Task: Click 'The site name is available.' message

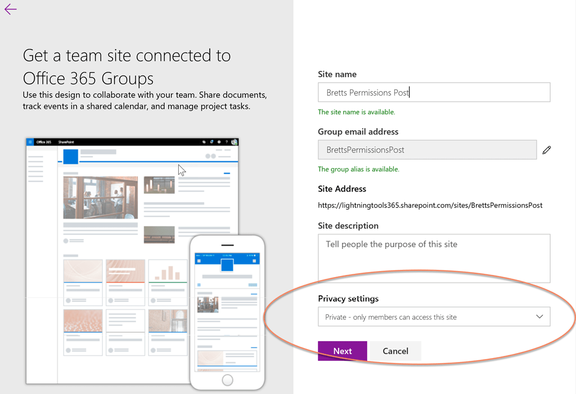Action: click(x=356, y=112)
